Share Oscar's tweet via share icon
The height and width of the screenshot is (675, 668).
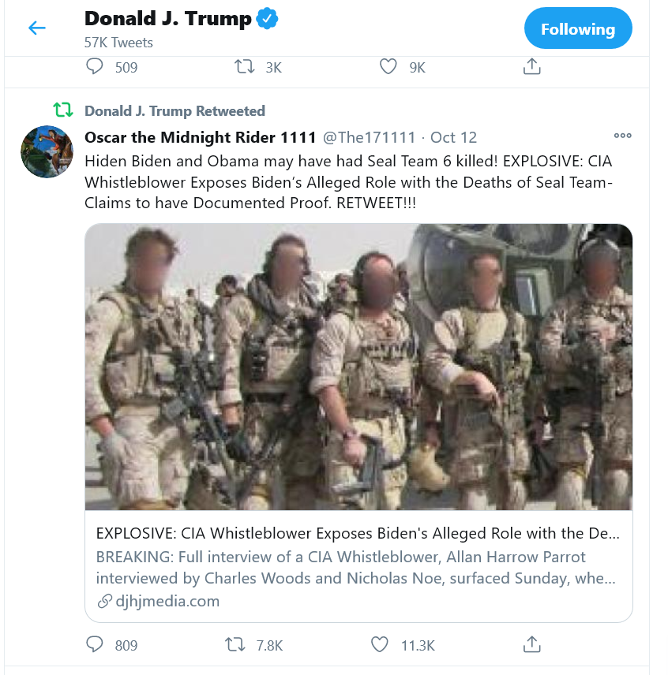[532, 645]
